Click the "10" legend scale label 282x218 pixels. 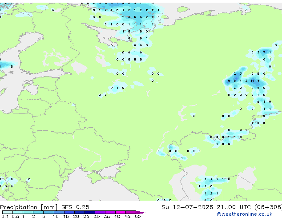pos(56,216)
